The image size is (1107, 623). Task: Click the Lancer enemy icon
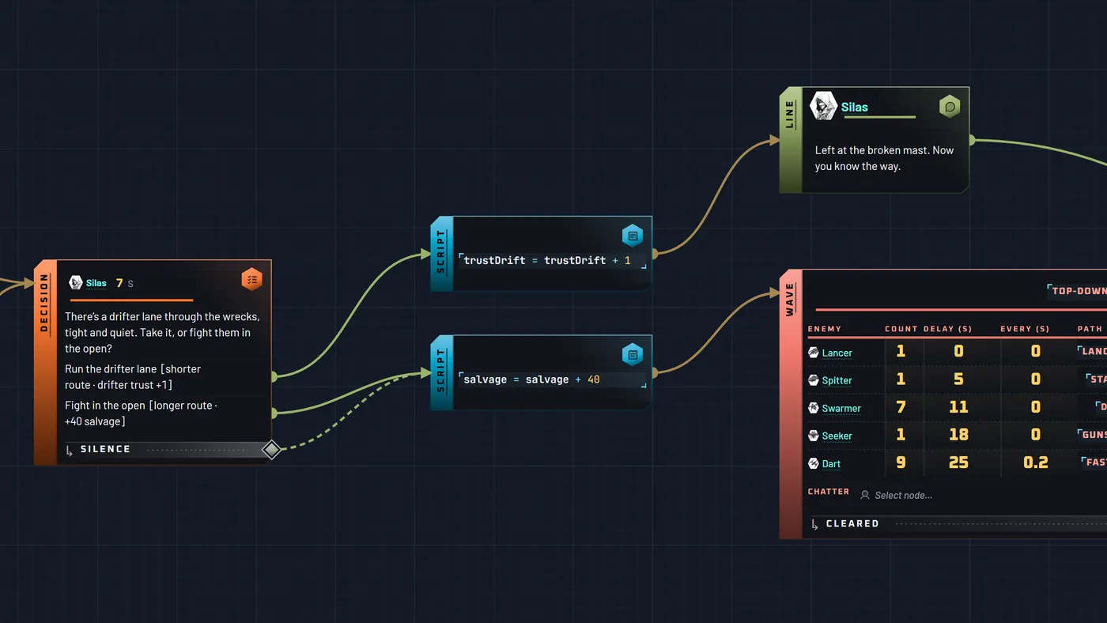[814, 353]
